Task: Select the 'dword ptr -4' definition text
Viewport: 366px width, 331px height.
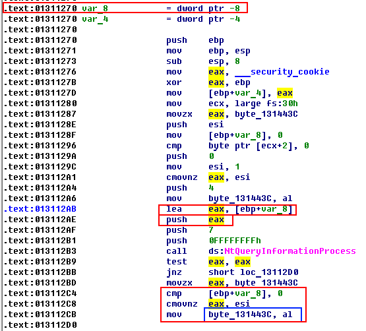Action: 208,19
